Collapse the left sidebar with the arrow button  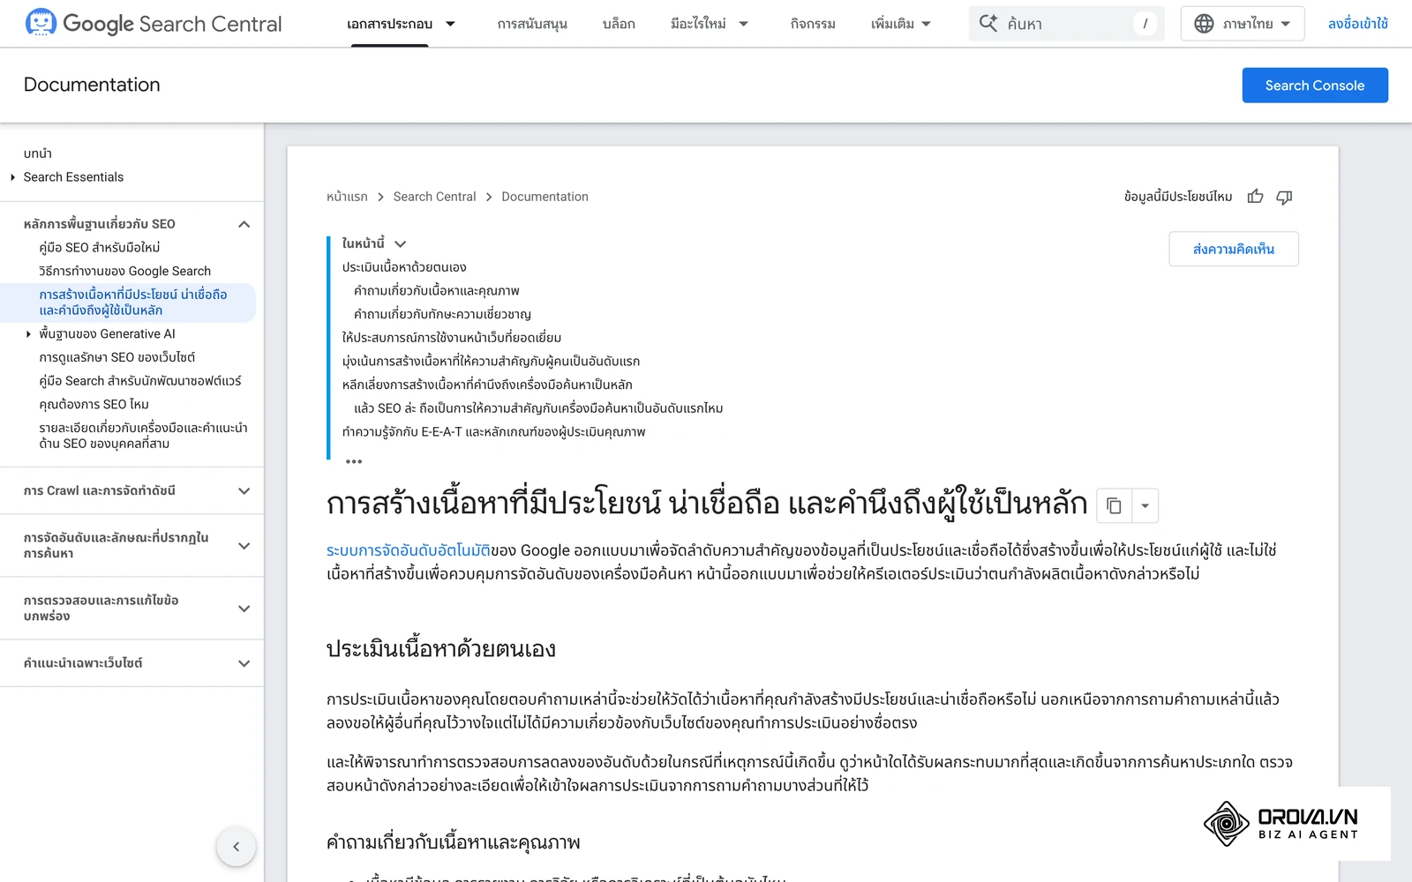(x=236, y=847)
